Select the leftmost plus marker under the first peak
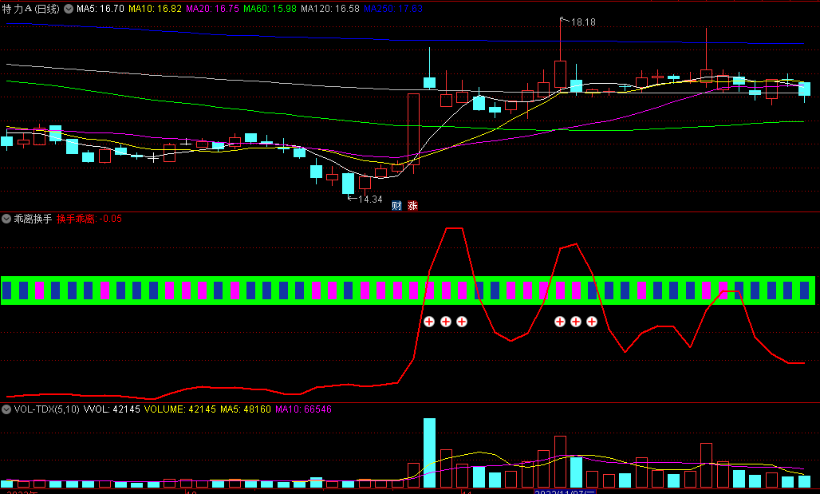Screen dimensions: 820x494 429,322
